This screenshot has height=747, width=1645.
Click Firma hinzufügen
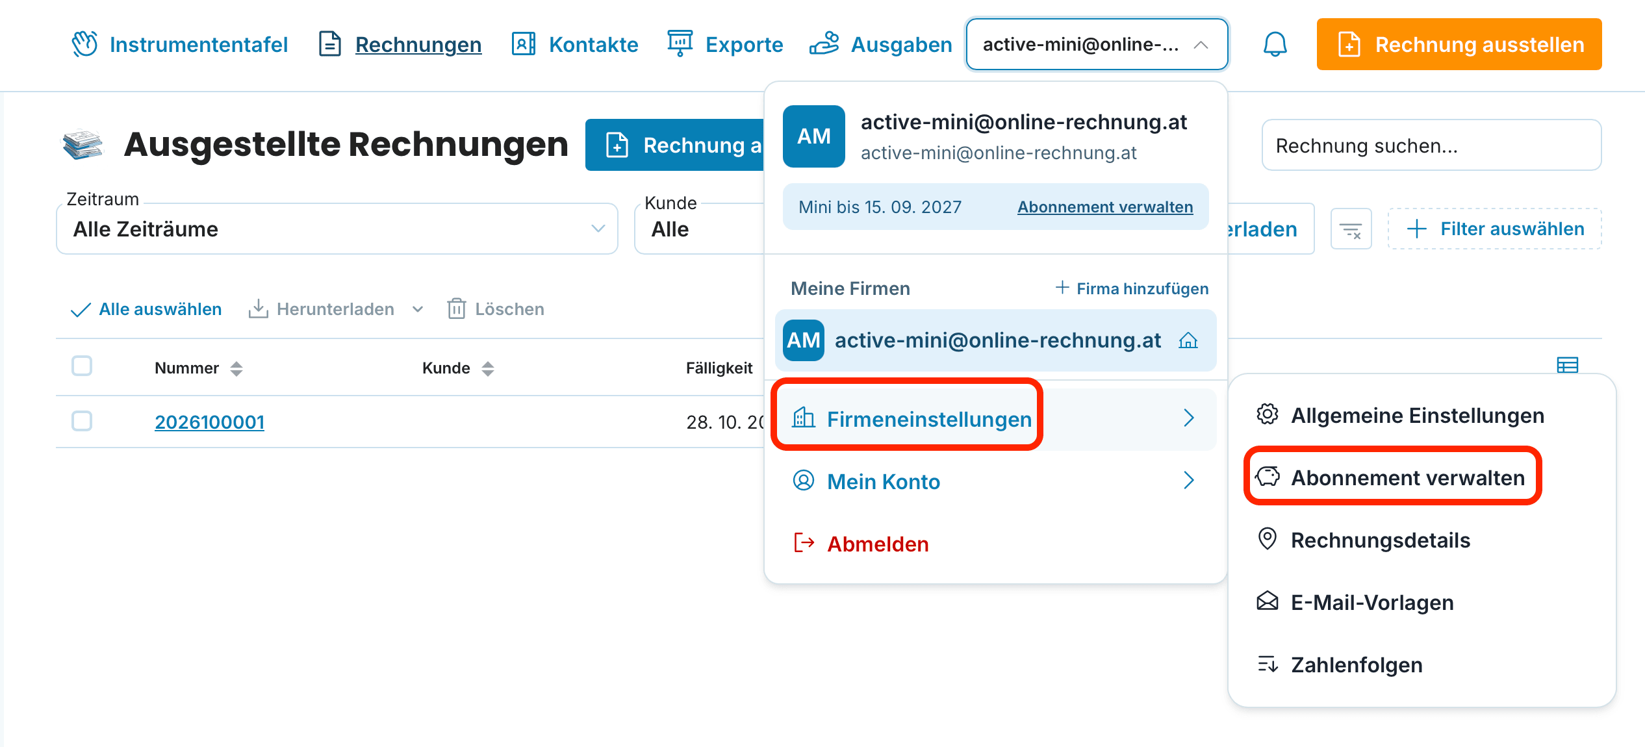(1132, 288)
